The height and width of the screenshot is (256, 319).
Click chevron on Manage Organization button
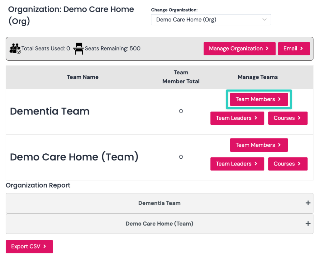tap(267, 48)
